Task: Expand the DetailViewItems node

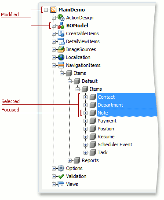Action: (54, 41)
